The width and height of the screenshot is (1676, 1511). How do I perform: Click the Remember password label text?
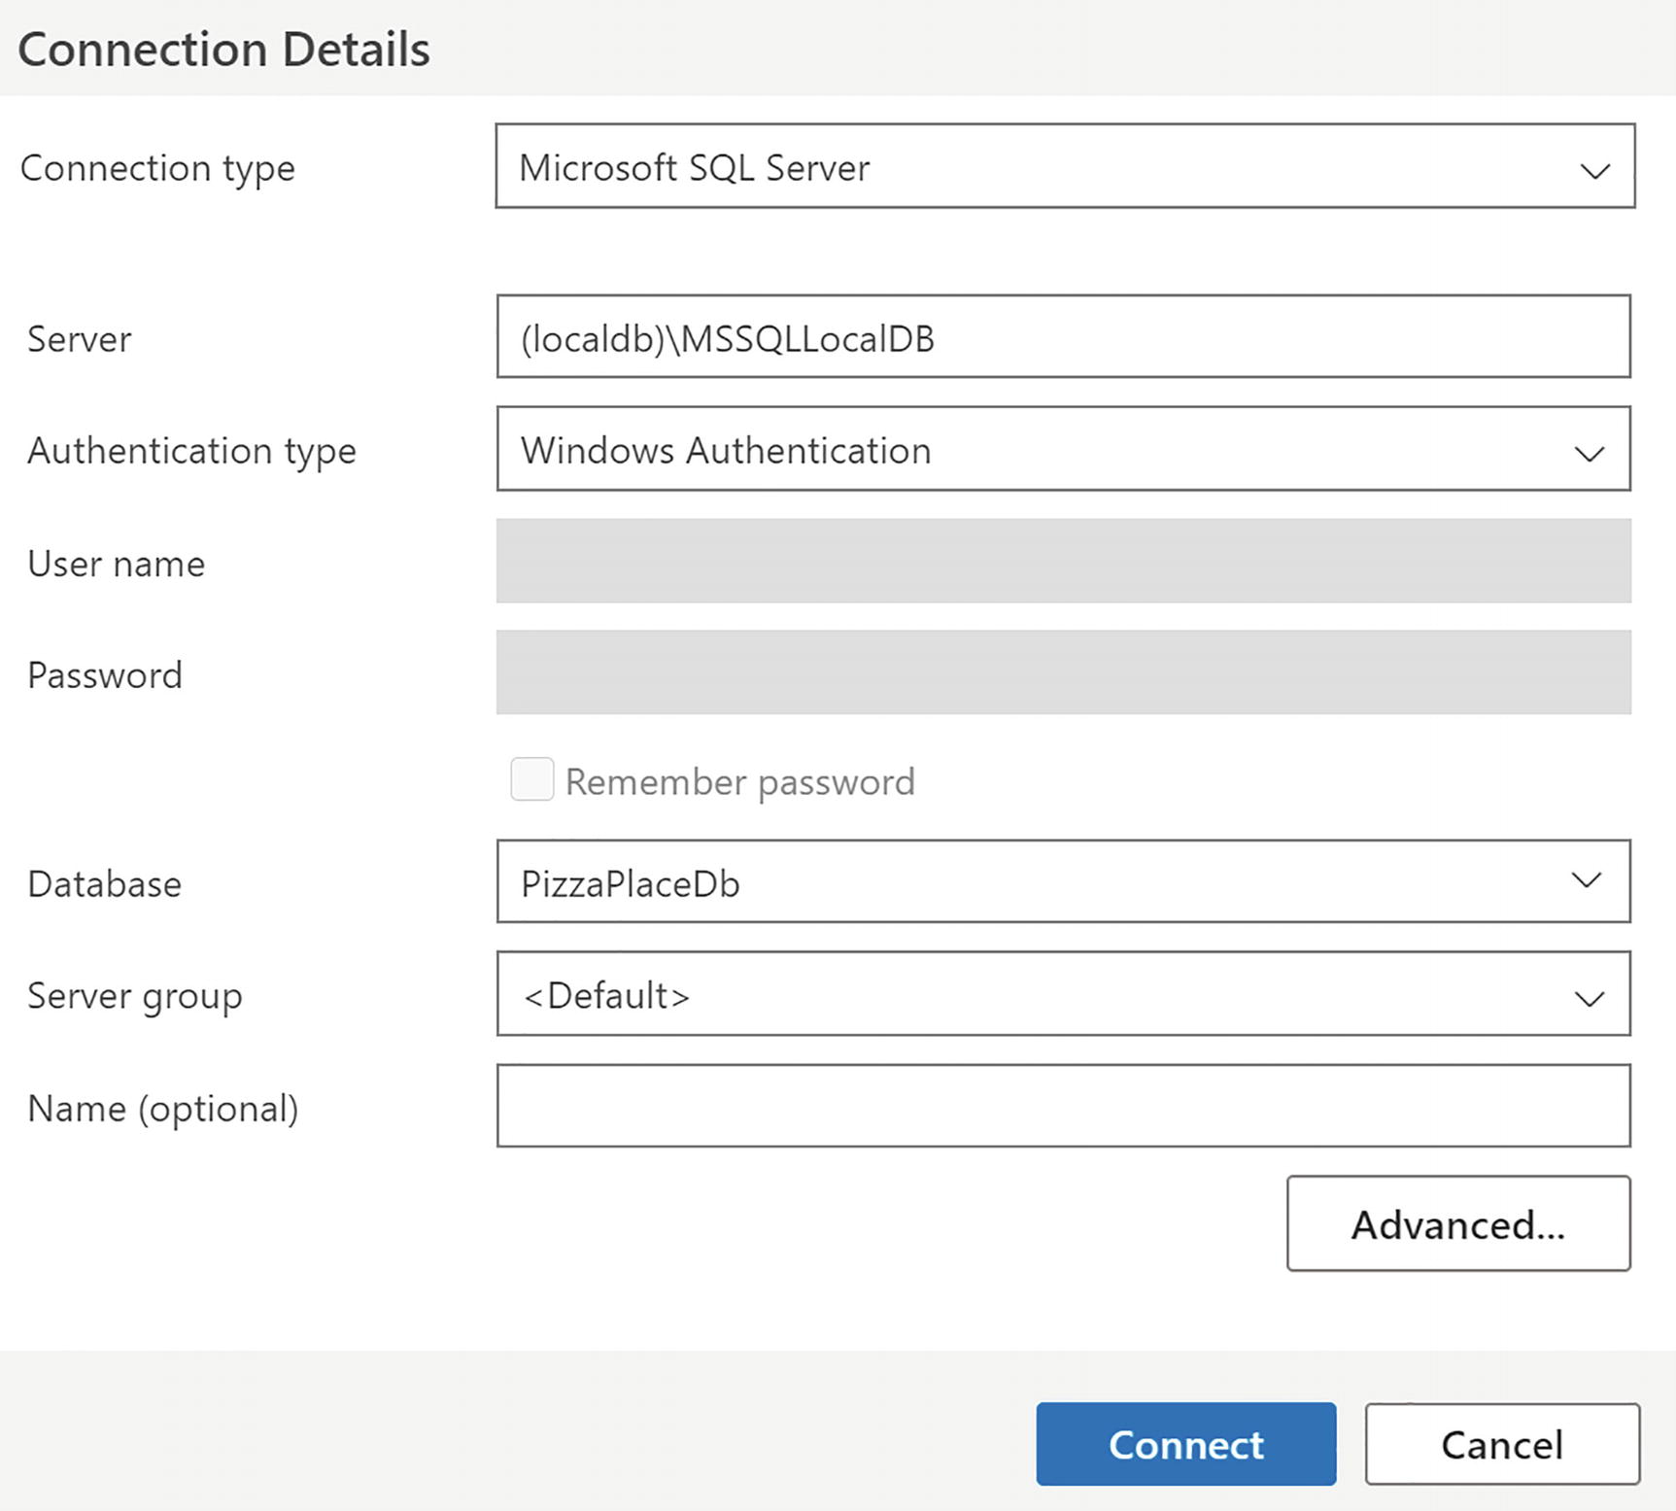coord(739,782)
